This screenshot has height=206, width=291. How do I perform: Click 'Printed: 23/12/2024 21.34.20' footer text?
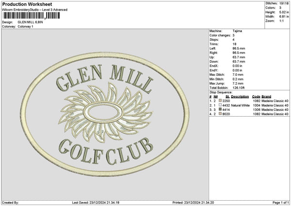click(193, 203)
